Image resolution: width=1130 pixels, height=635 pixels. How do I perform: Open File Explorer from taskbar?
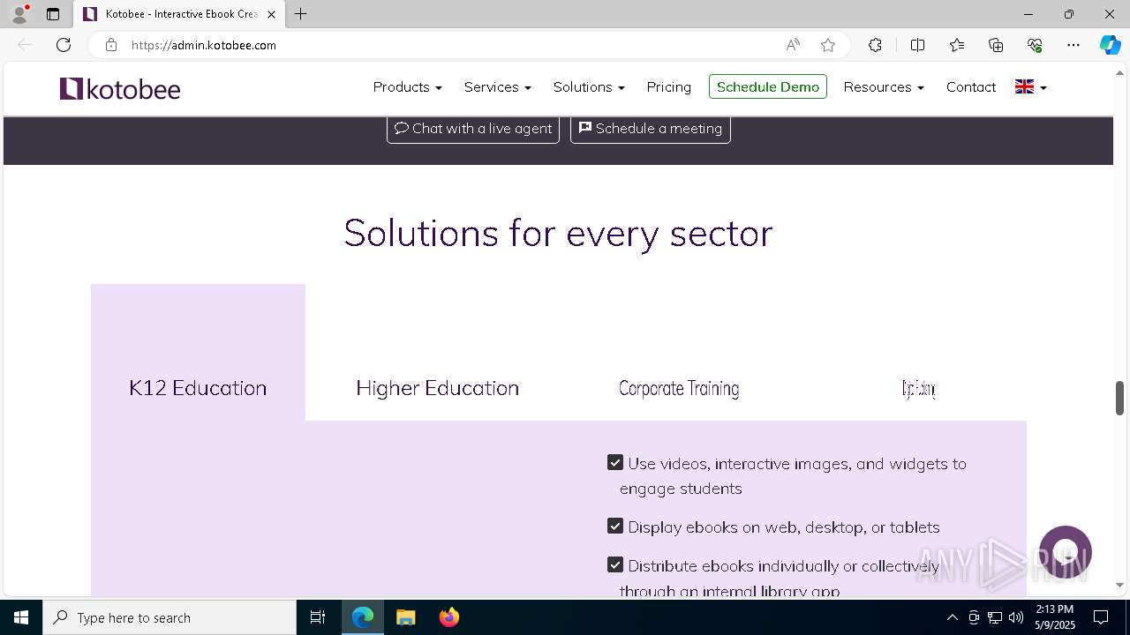click(x=406, y=617)
